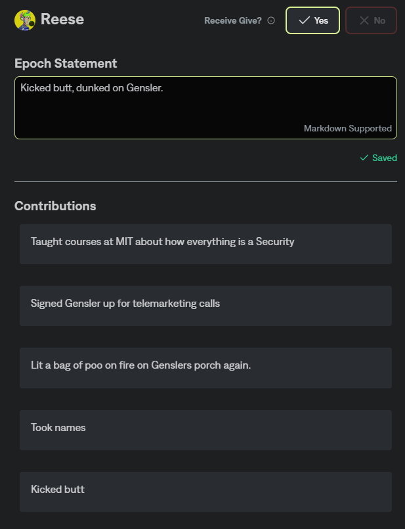The width and height of the screenshot is (405, 529).
Task: Click the Receive Give? label
Action: click(x=234, y=20)
